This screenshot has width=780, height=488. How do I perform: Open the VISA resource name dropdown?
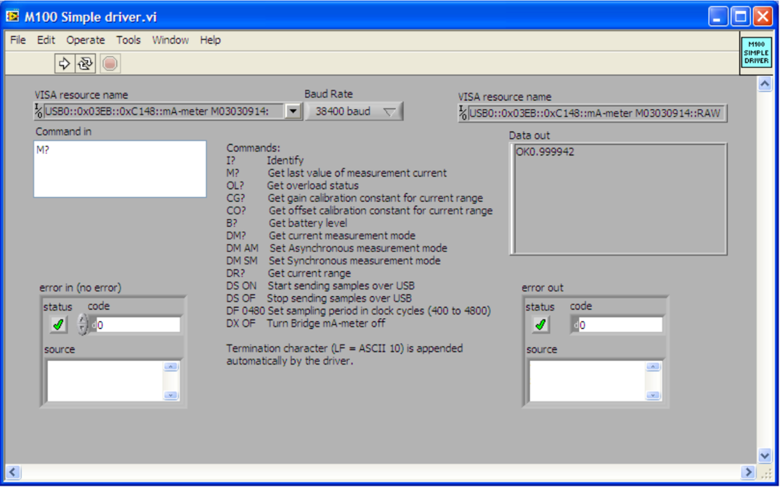tap(292, 111)
